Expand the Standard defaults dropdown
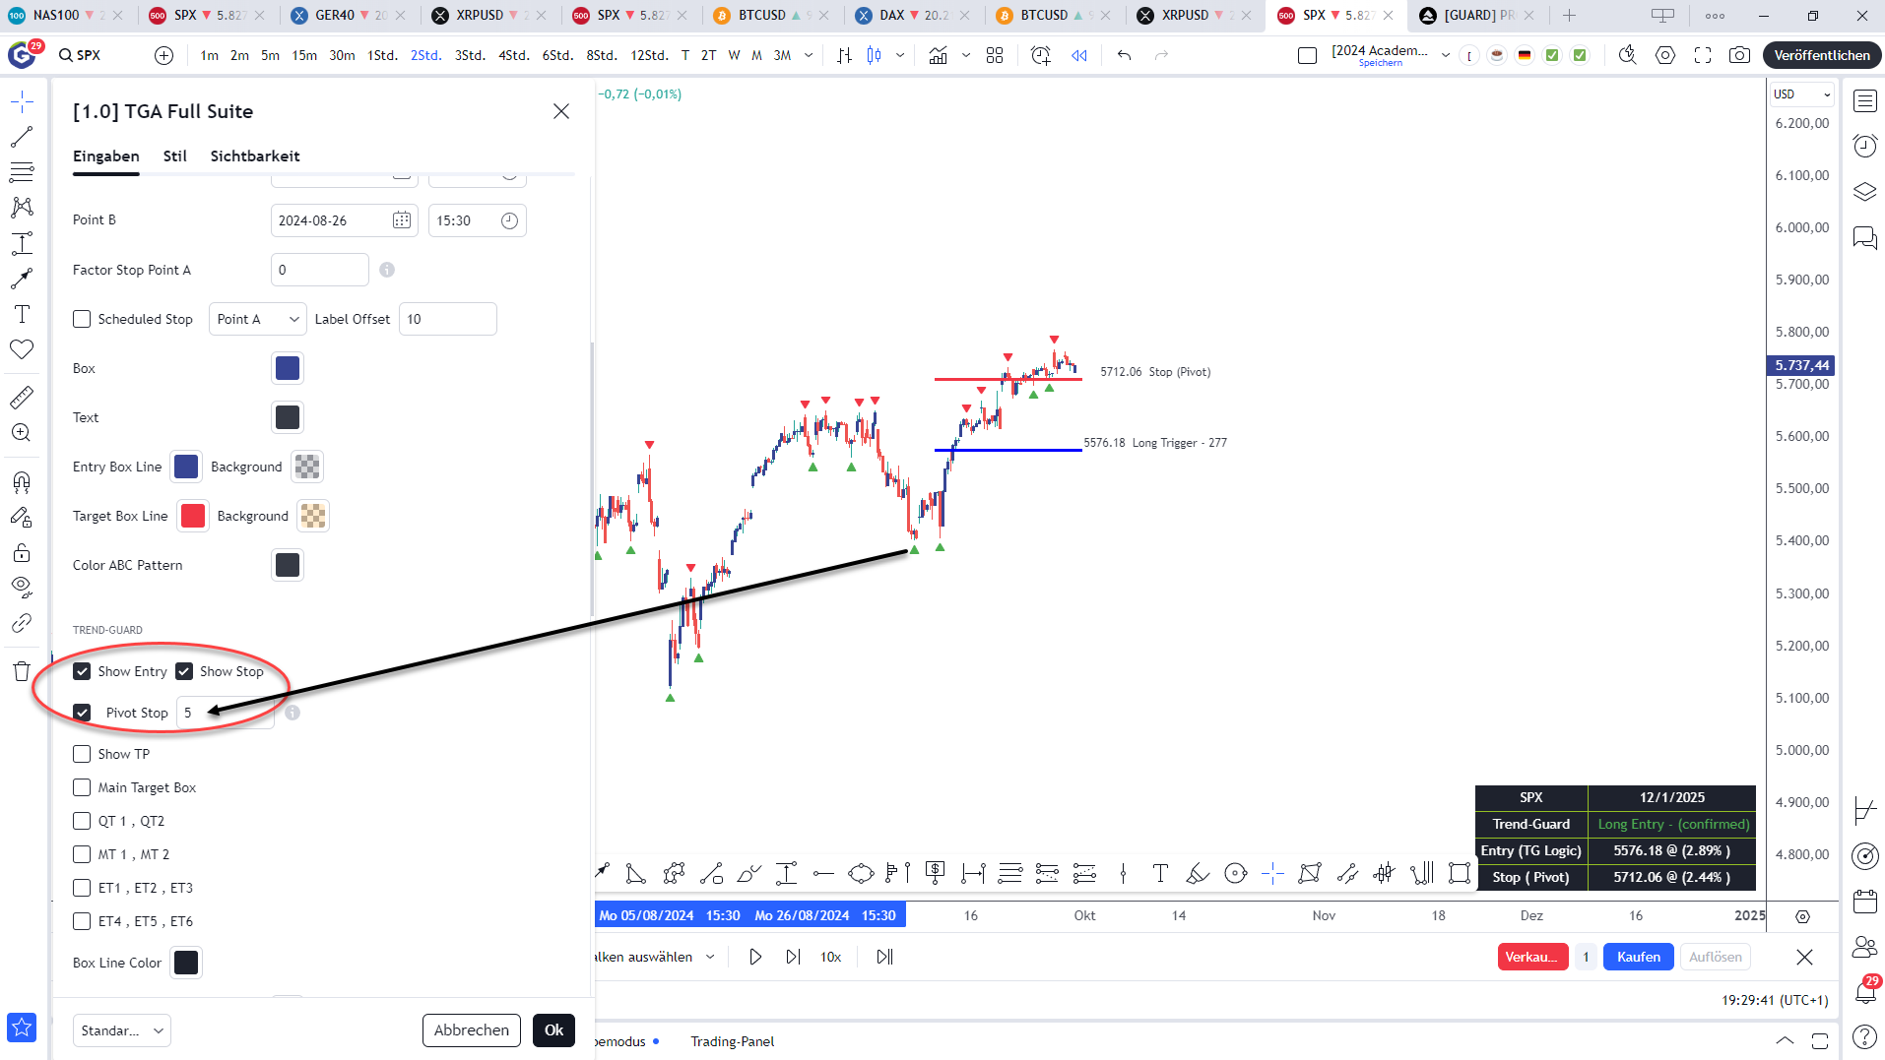1885x1060 pixels. [121, 1030]
